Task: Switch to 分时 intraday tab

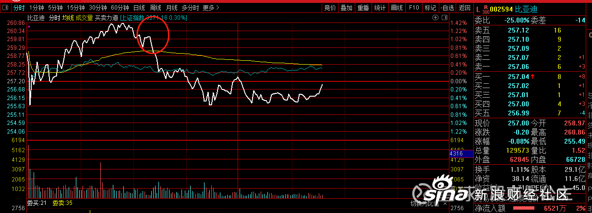Action: [x=19, y=8]
